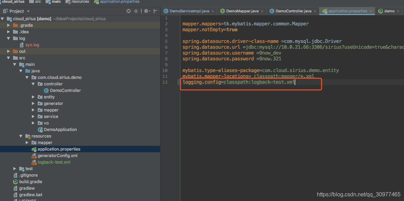This screenshot has width=404, height=201.
Task: Click mapper.mappers line in editor
Action: [x=246, y=24]
